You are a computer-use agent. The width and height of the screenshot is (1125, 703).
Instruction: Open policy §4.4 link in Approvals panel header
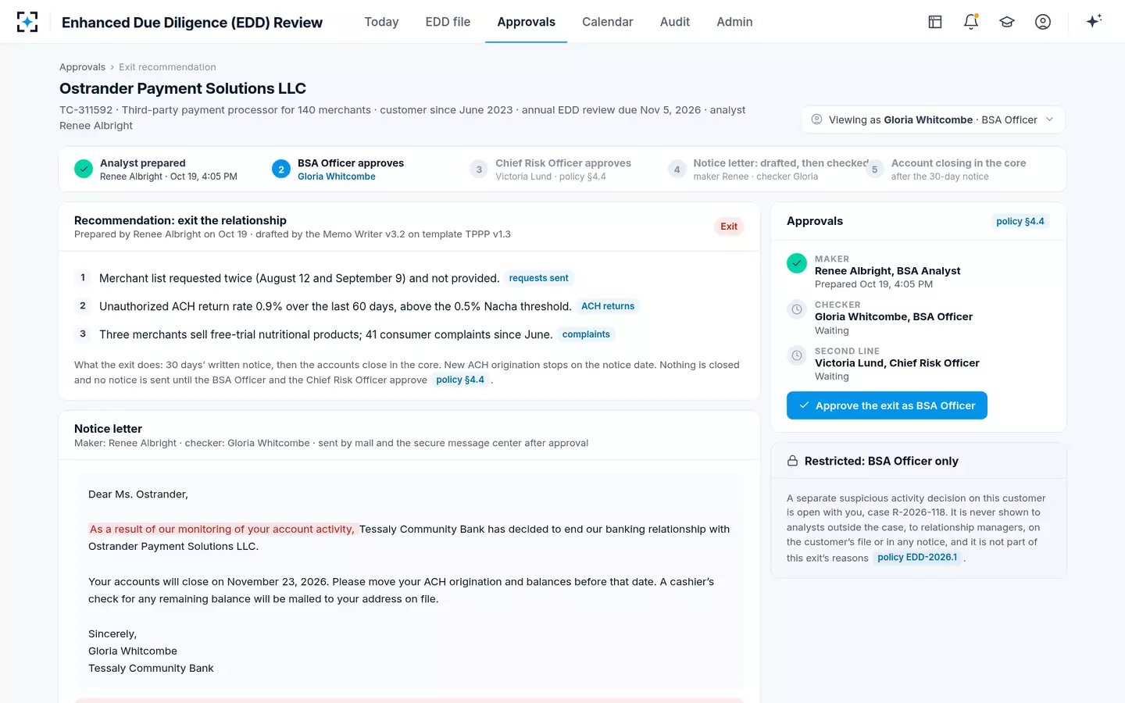pos(1020,221)
